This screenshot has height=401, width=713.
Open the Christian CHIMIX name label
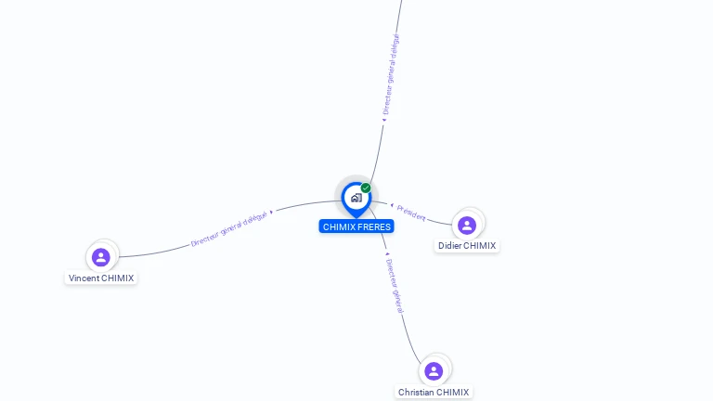(434, 392)
